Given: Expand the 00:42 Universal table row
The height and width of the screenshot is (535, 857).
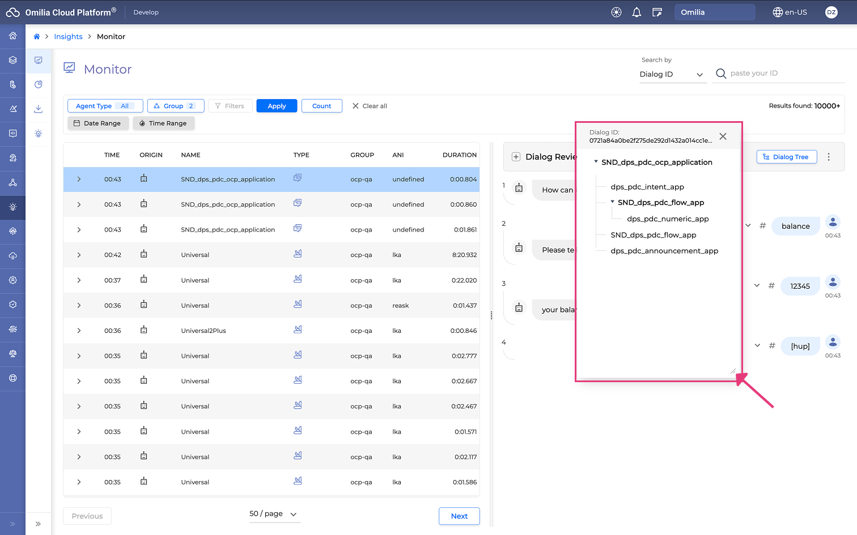Looking at the screenshot, I should tap(79, 255).
